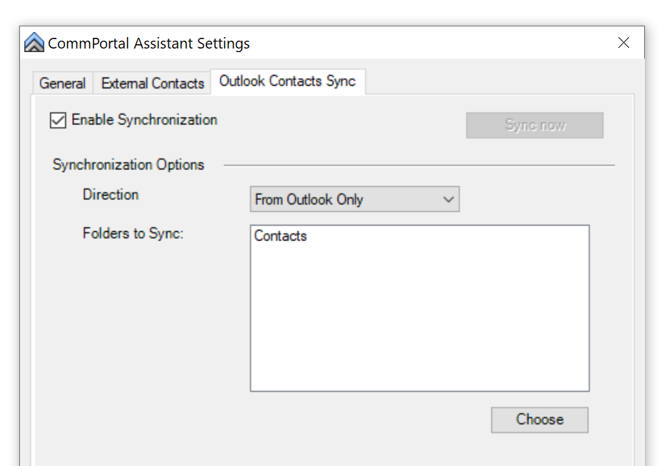Click "From Outlook Only" text in dropdown

click(309, 200)
